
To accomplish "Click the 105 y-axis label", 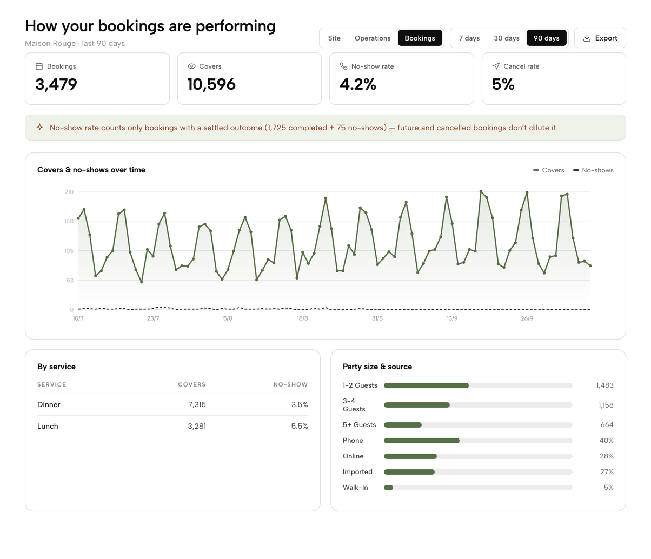I will click(69, 251).
